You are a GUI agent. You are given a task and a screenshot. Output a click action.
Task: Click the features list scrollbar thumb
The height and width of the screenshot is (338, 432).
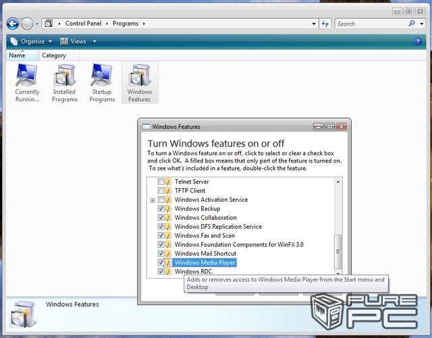337,252
